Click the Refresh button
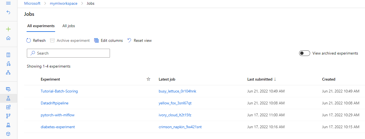 coord(36,40)
